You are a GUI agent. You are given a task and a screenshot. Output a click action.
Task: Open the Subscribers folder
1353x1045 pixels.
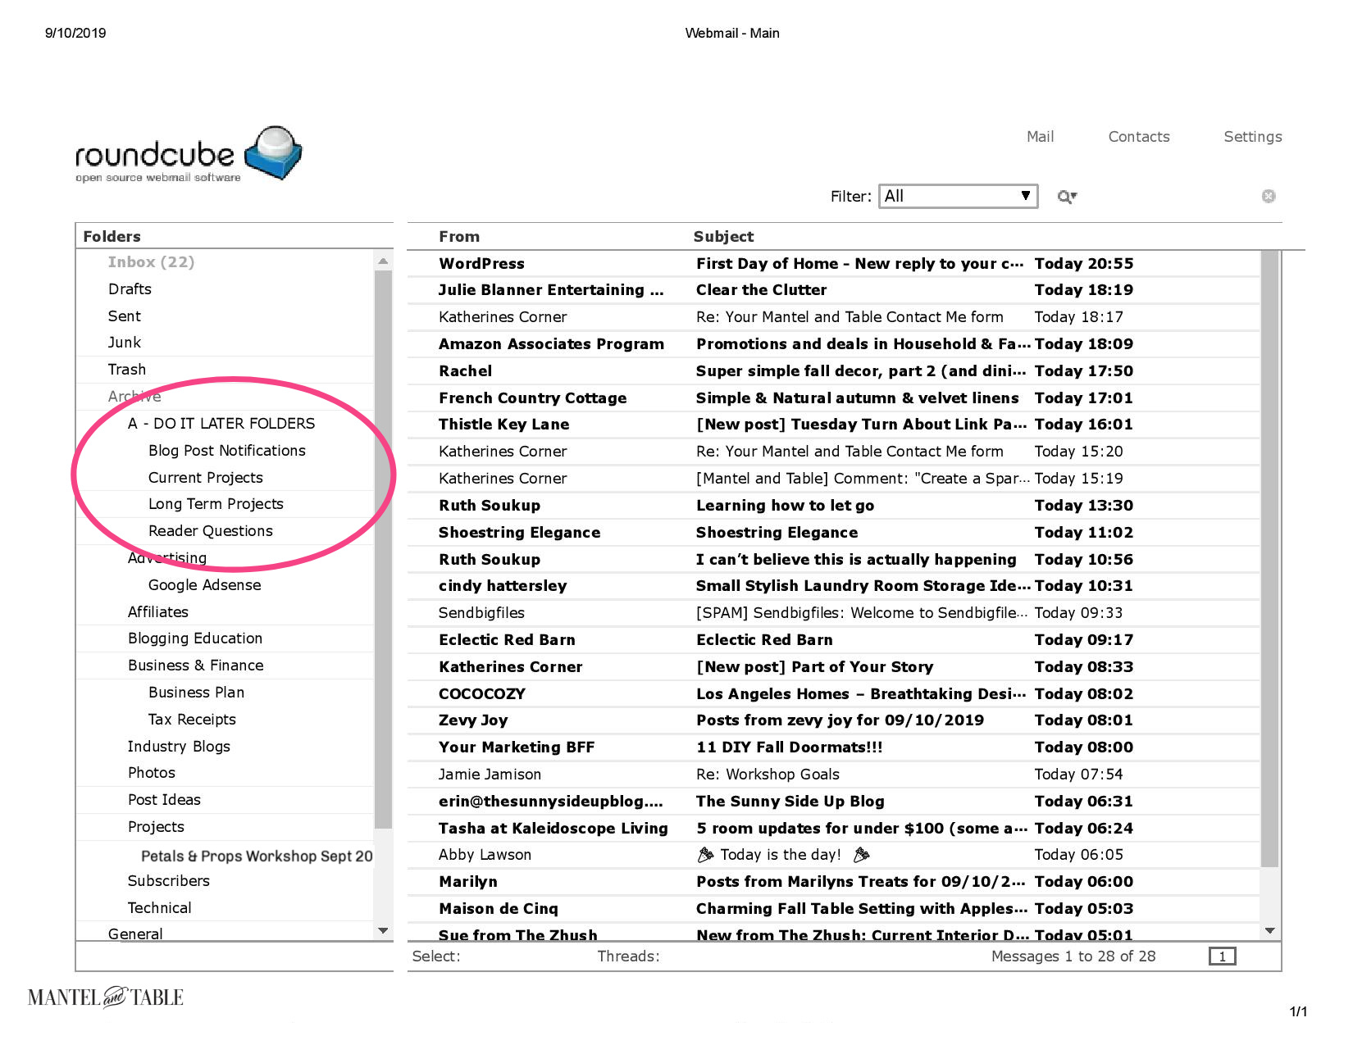click(225, 881)
